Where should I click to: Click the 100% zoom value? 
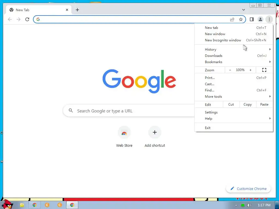240,70
